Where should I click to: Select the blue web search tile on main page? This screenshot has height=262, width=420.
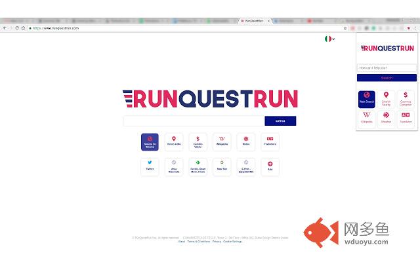(150, 142)
